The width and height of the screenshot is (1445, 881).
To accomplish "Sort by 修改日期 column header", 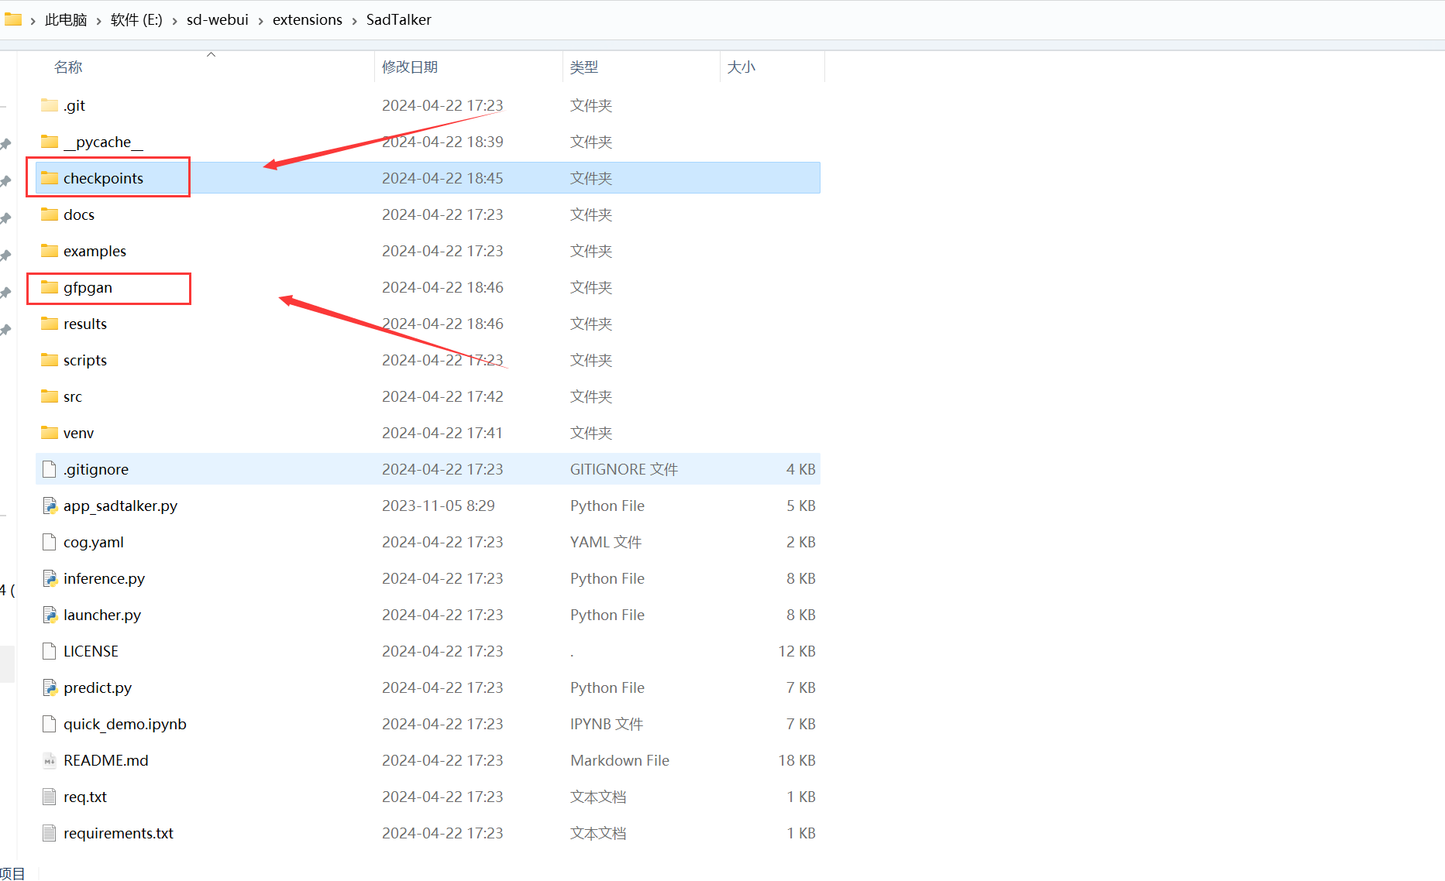I will (x=410, y=67).
